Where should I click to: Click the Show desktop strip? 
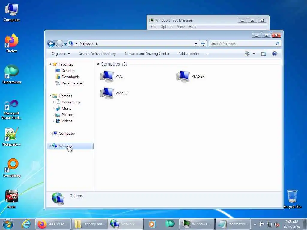[x=305, y=224]
